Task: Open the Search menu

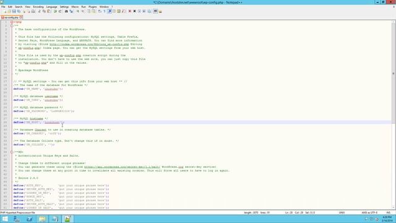Action: [x=19, y=7]
